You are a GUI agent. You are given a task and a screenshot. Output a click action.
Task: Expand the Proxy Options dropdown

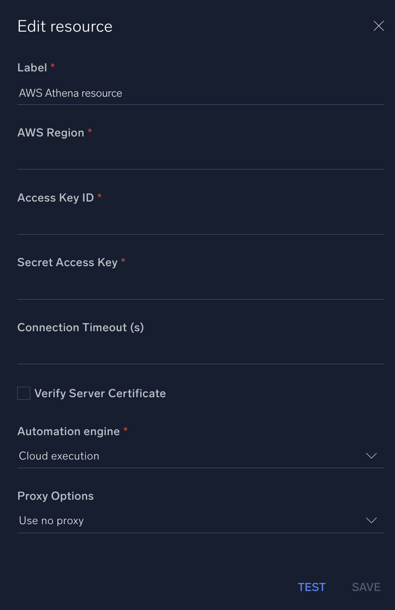click(x=201, y=521)
